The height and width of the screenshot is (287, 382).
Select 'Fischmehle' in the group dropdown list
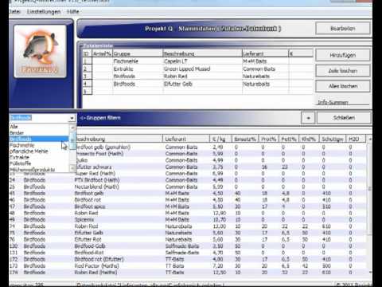39,145
